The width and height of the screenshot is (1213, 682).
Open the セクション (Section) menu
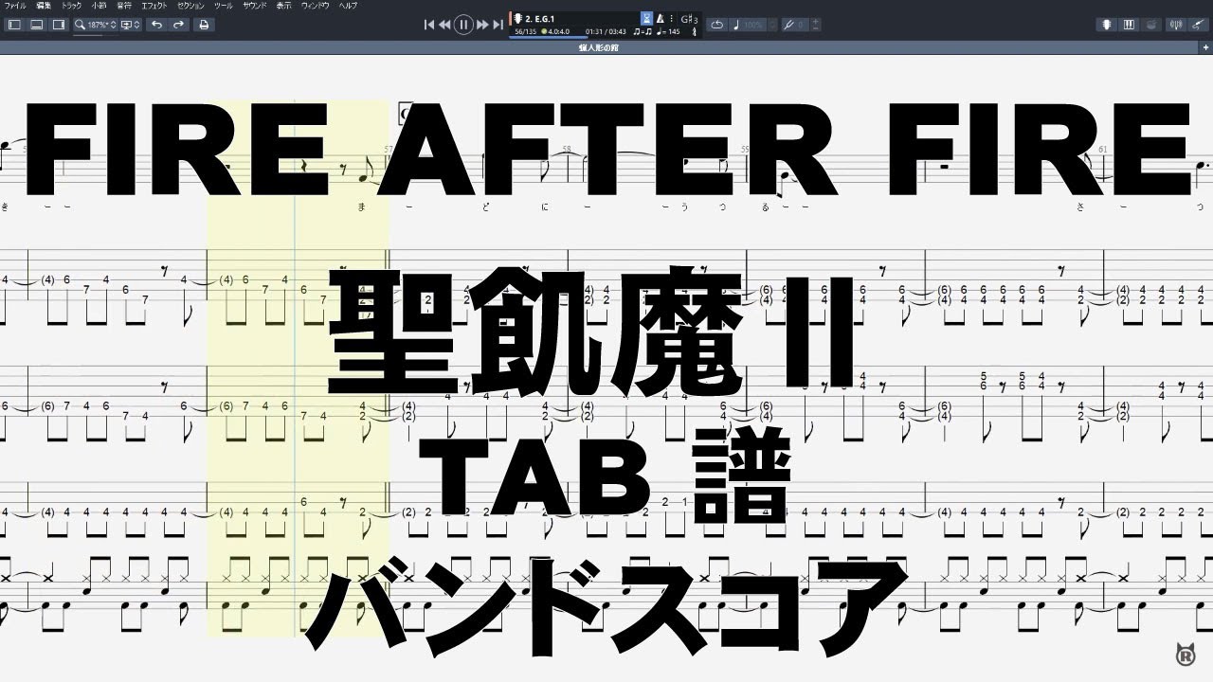192,6
